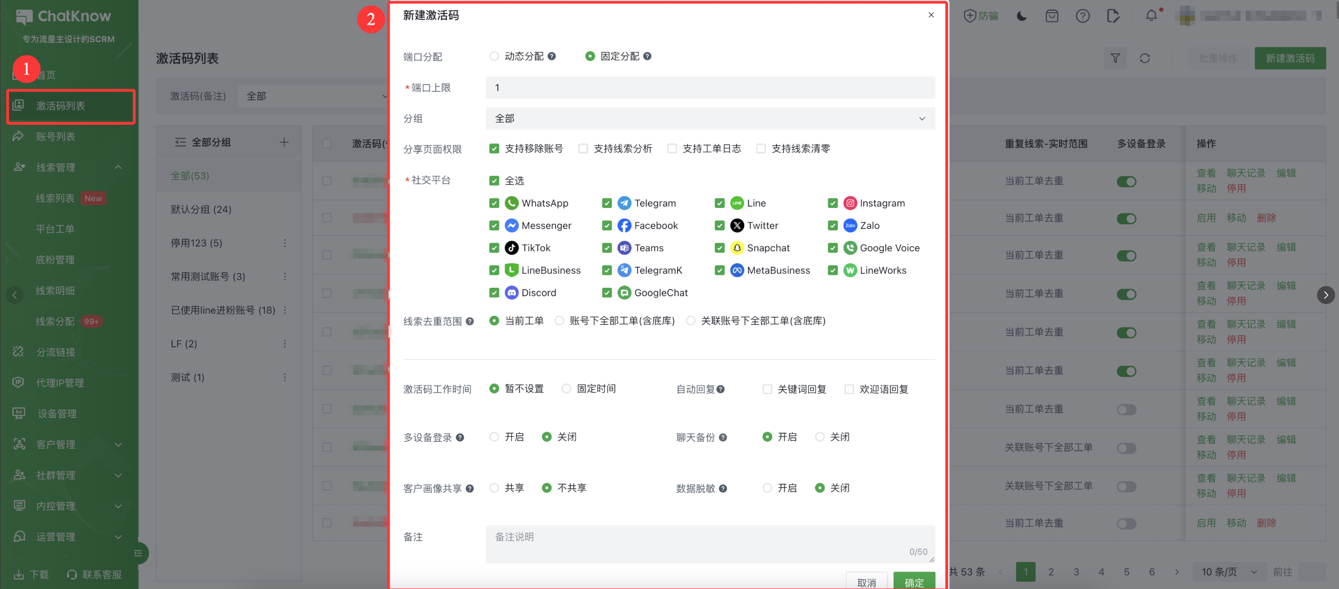Expand 客户管理 sidebar menu
This screenshot has height=589, width=1339.
(67, 445)
